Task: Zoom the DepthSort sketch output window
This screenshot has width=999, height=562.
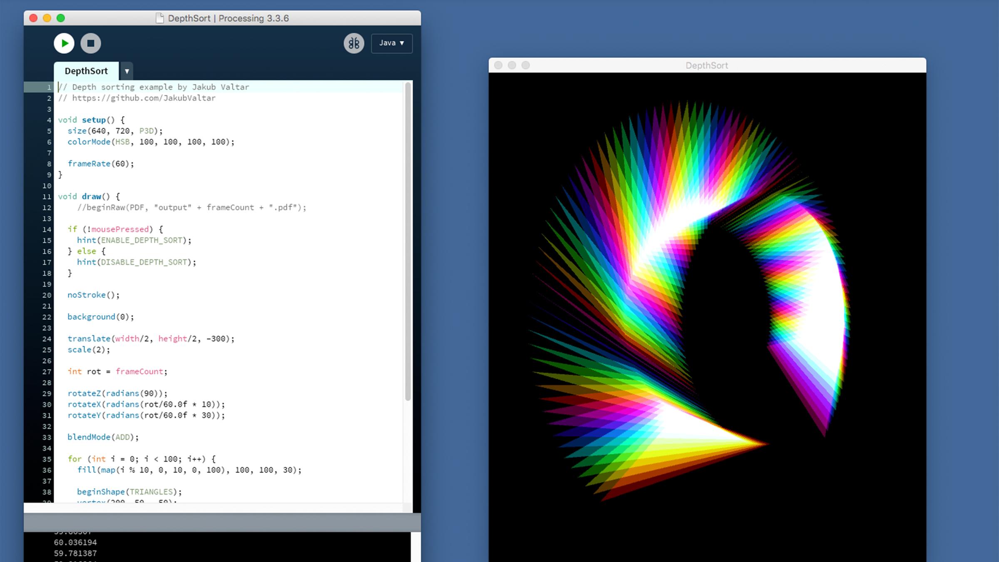Action: pos(526,65)
